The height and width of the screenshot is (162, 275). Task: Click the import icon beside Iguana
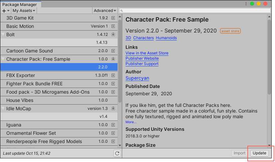tap(113, 125)
